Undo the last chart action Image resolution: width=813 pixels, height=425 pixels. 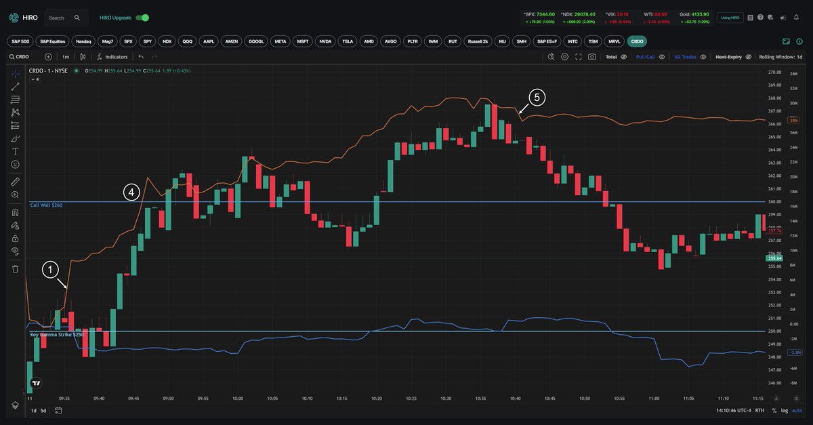(x=141, y=57)
